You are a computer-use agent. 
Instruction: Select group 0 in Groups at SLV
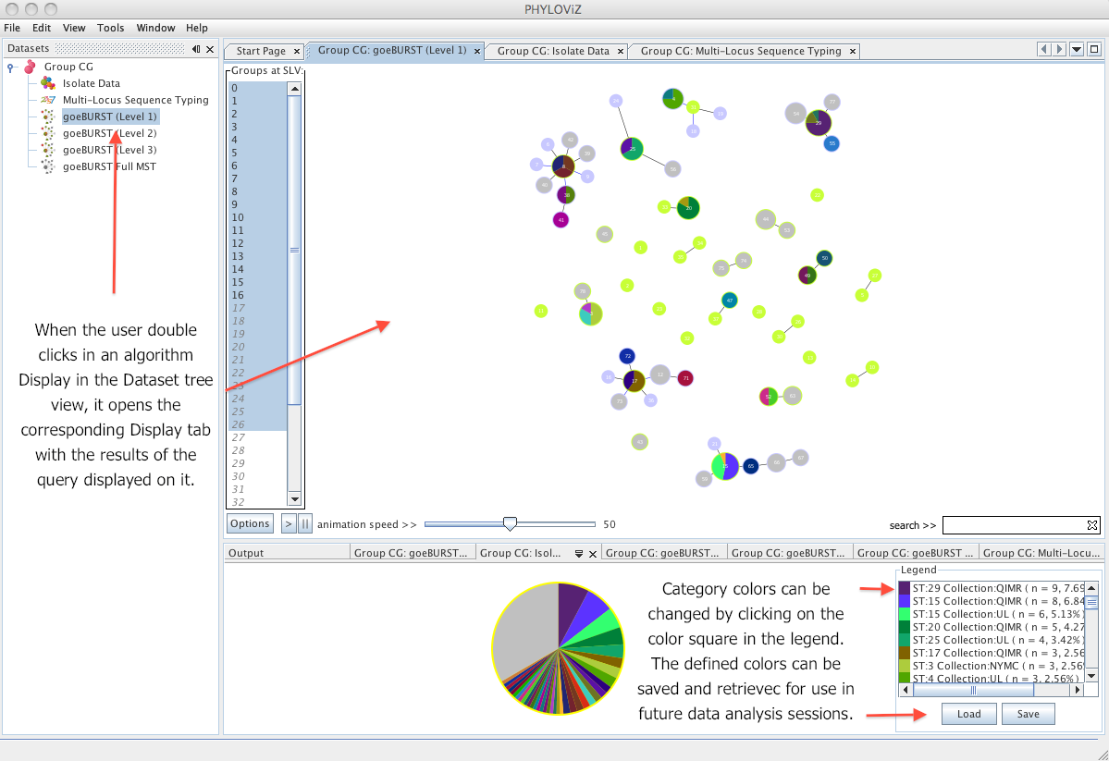coord(257,89)
